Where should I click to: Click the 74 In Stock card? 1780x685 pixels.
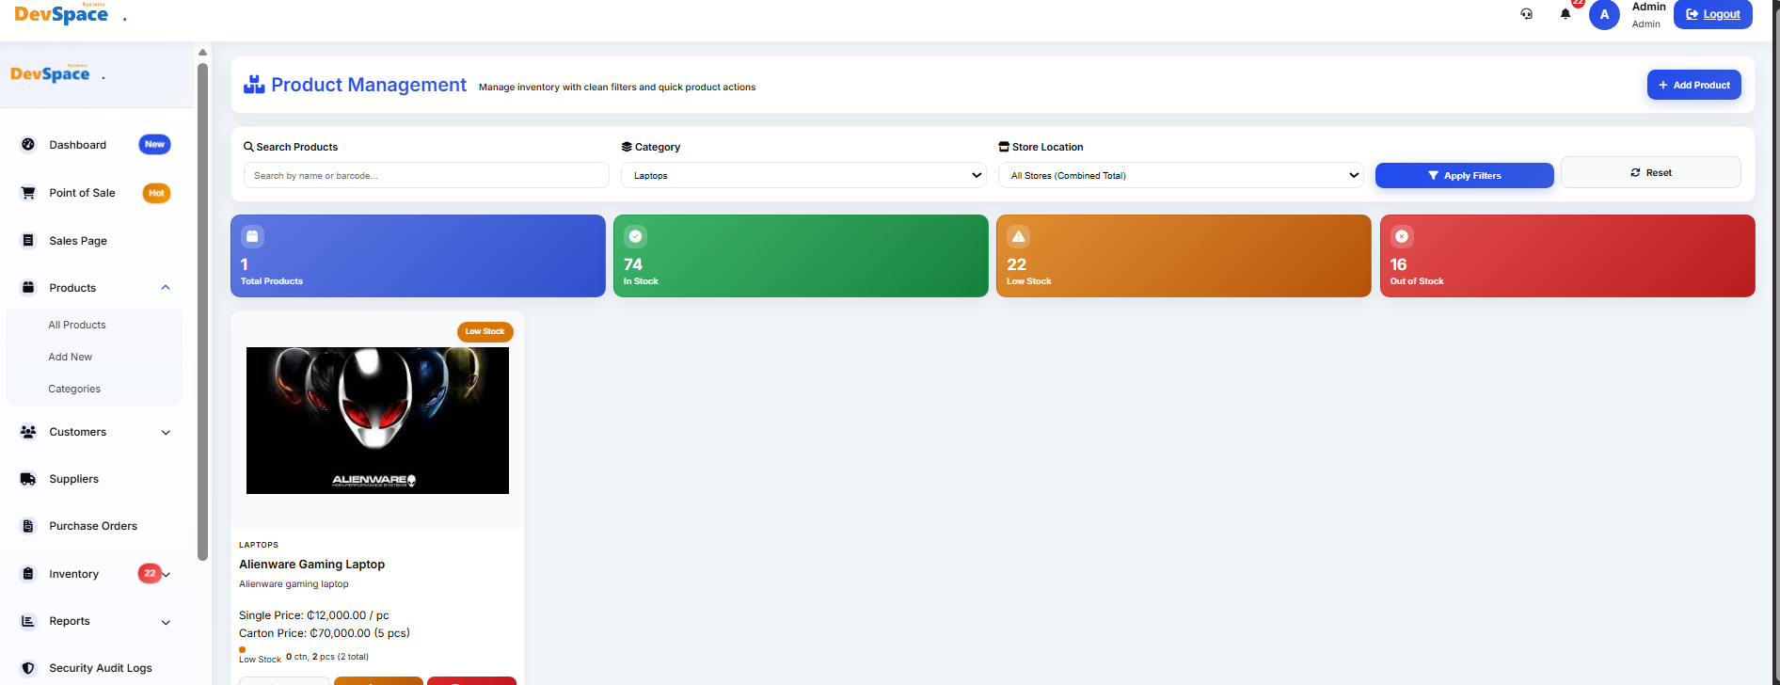tap(801, 256)
